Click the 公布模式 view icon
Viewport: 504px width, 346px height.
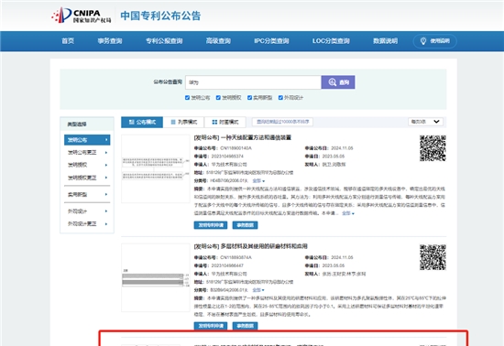pos(131,122)
